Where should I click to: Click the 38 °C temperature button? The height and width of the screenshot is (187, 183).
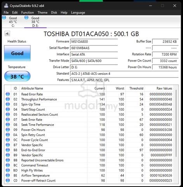17,76
